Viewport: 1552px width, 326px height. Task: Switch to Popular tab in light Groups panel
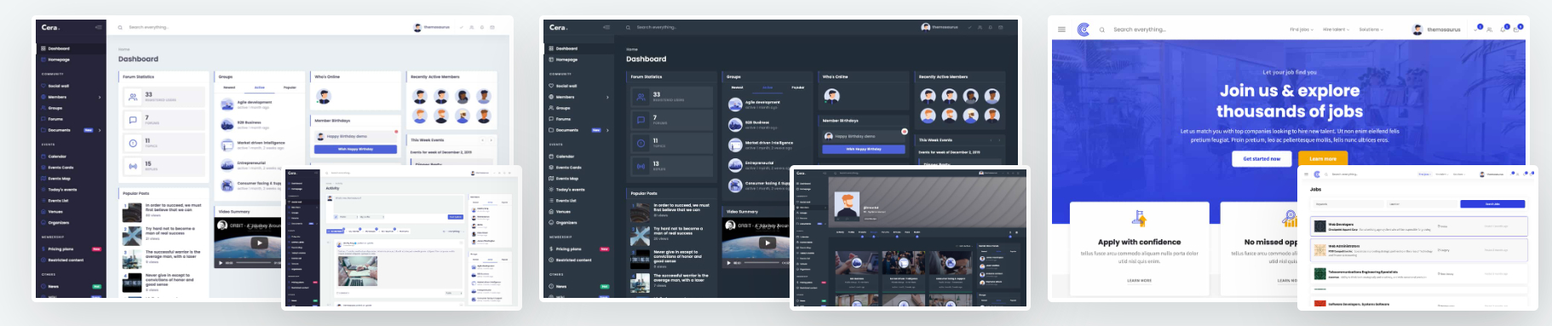(x=290, y=88)
